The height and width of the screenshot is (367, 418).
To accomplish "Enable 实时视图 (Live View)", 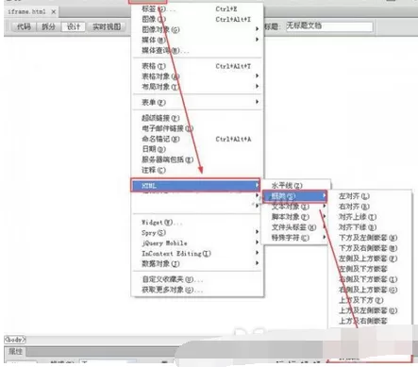I will coord(107,26).
